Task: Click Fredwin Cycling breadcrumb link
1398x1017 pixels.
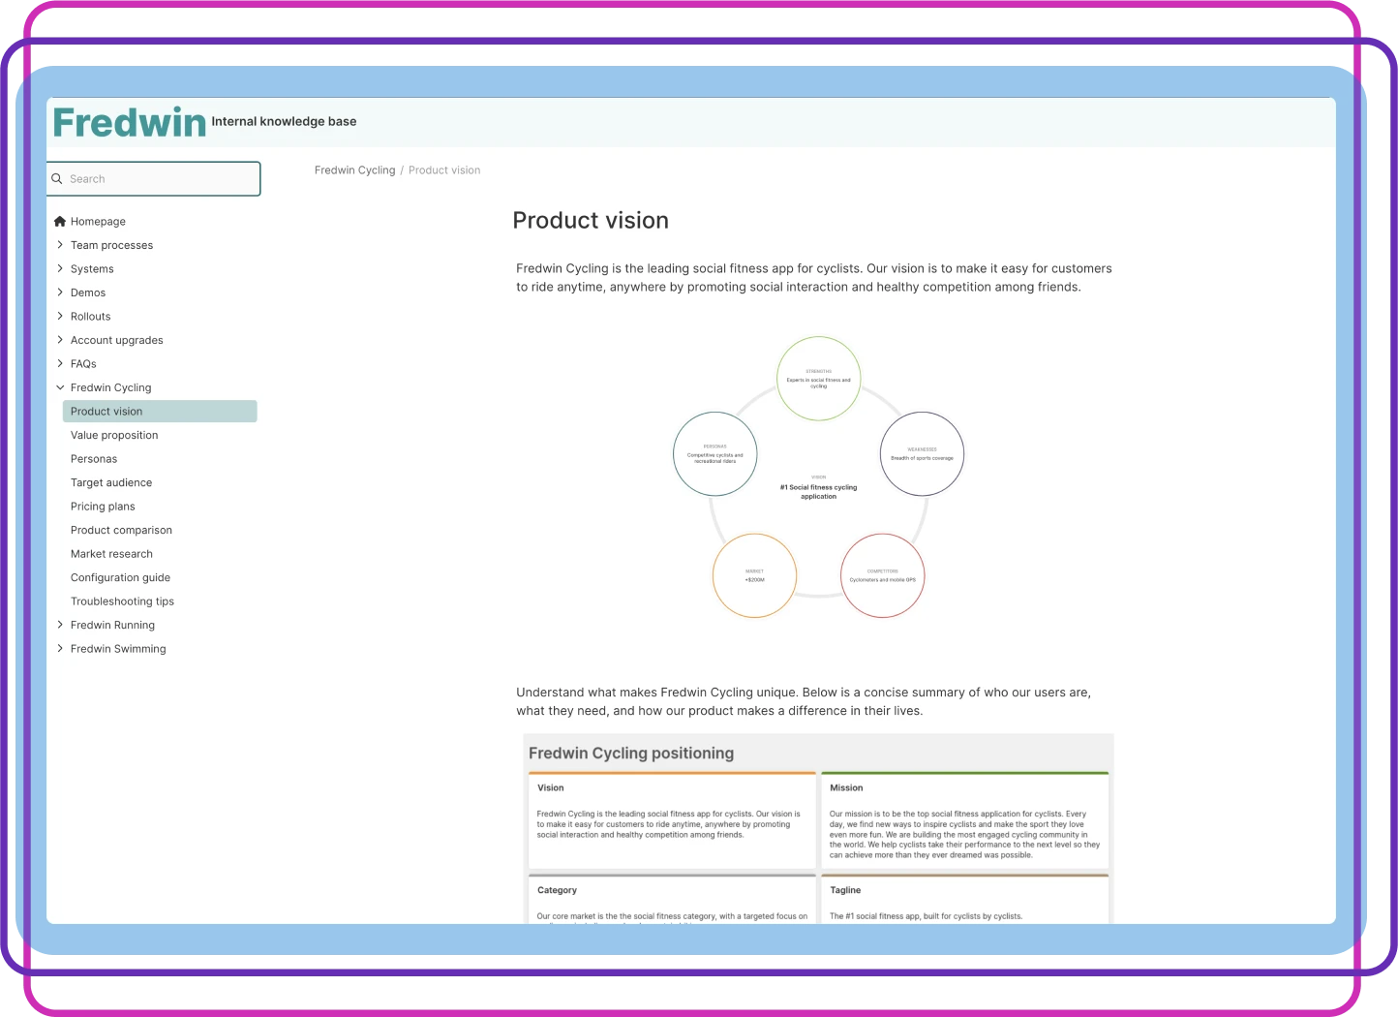Action: (x=355, y=170)
